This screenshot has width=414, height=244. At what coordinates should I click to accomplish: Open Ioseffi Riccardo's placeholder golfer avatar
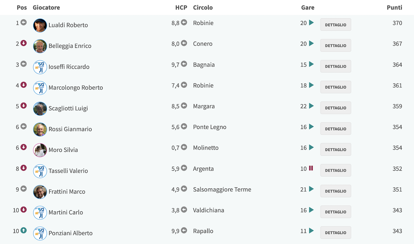point(40,67)
